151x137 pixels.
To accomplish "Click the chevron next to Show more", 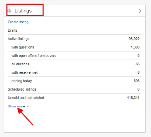I will [x=28, y=106].
